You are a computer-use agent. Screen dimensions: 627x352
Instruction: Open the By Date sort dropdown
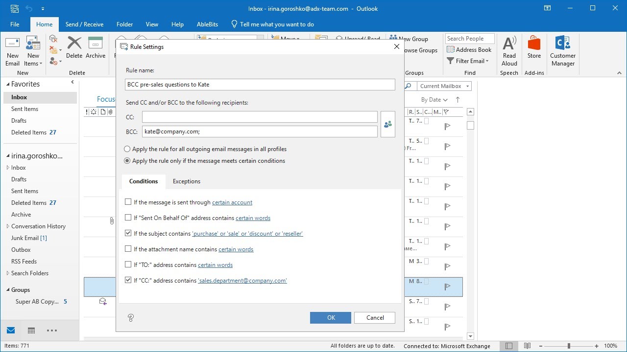pyautogui.click(x=434, y=100)
